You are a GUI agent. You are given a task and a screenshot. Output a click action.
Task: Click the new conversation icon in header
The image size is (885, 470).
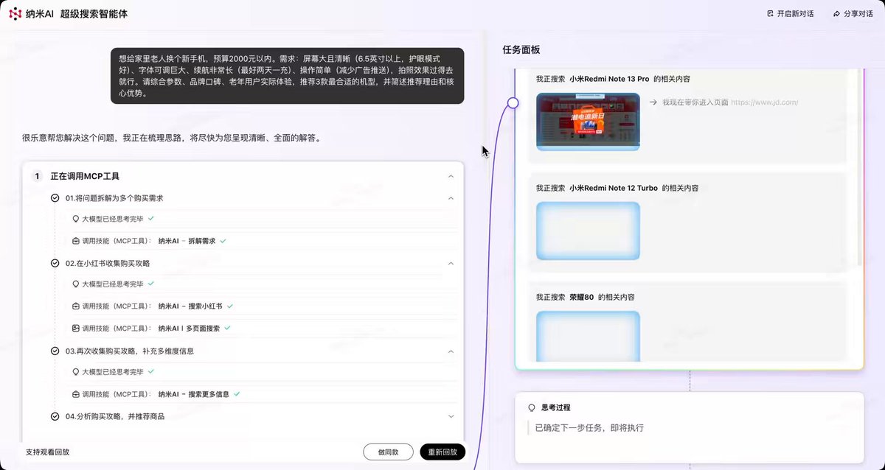pos(770,14)
